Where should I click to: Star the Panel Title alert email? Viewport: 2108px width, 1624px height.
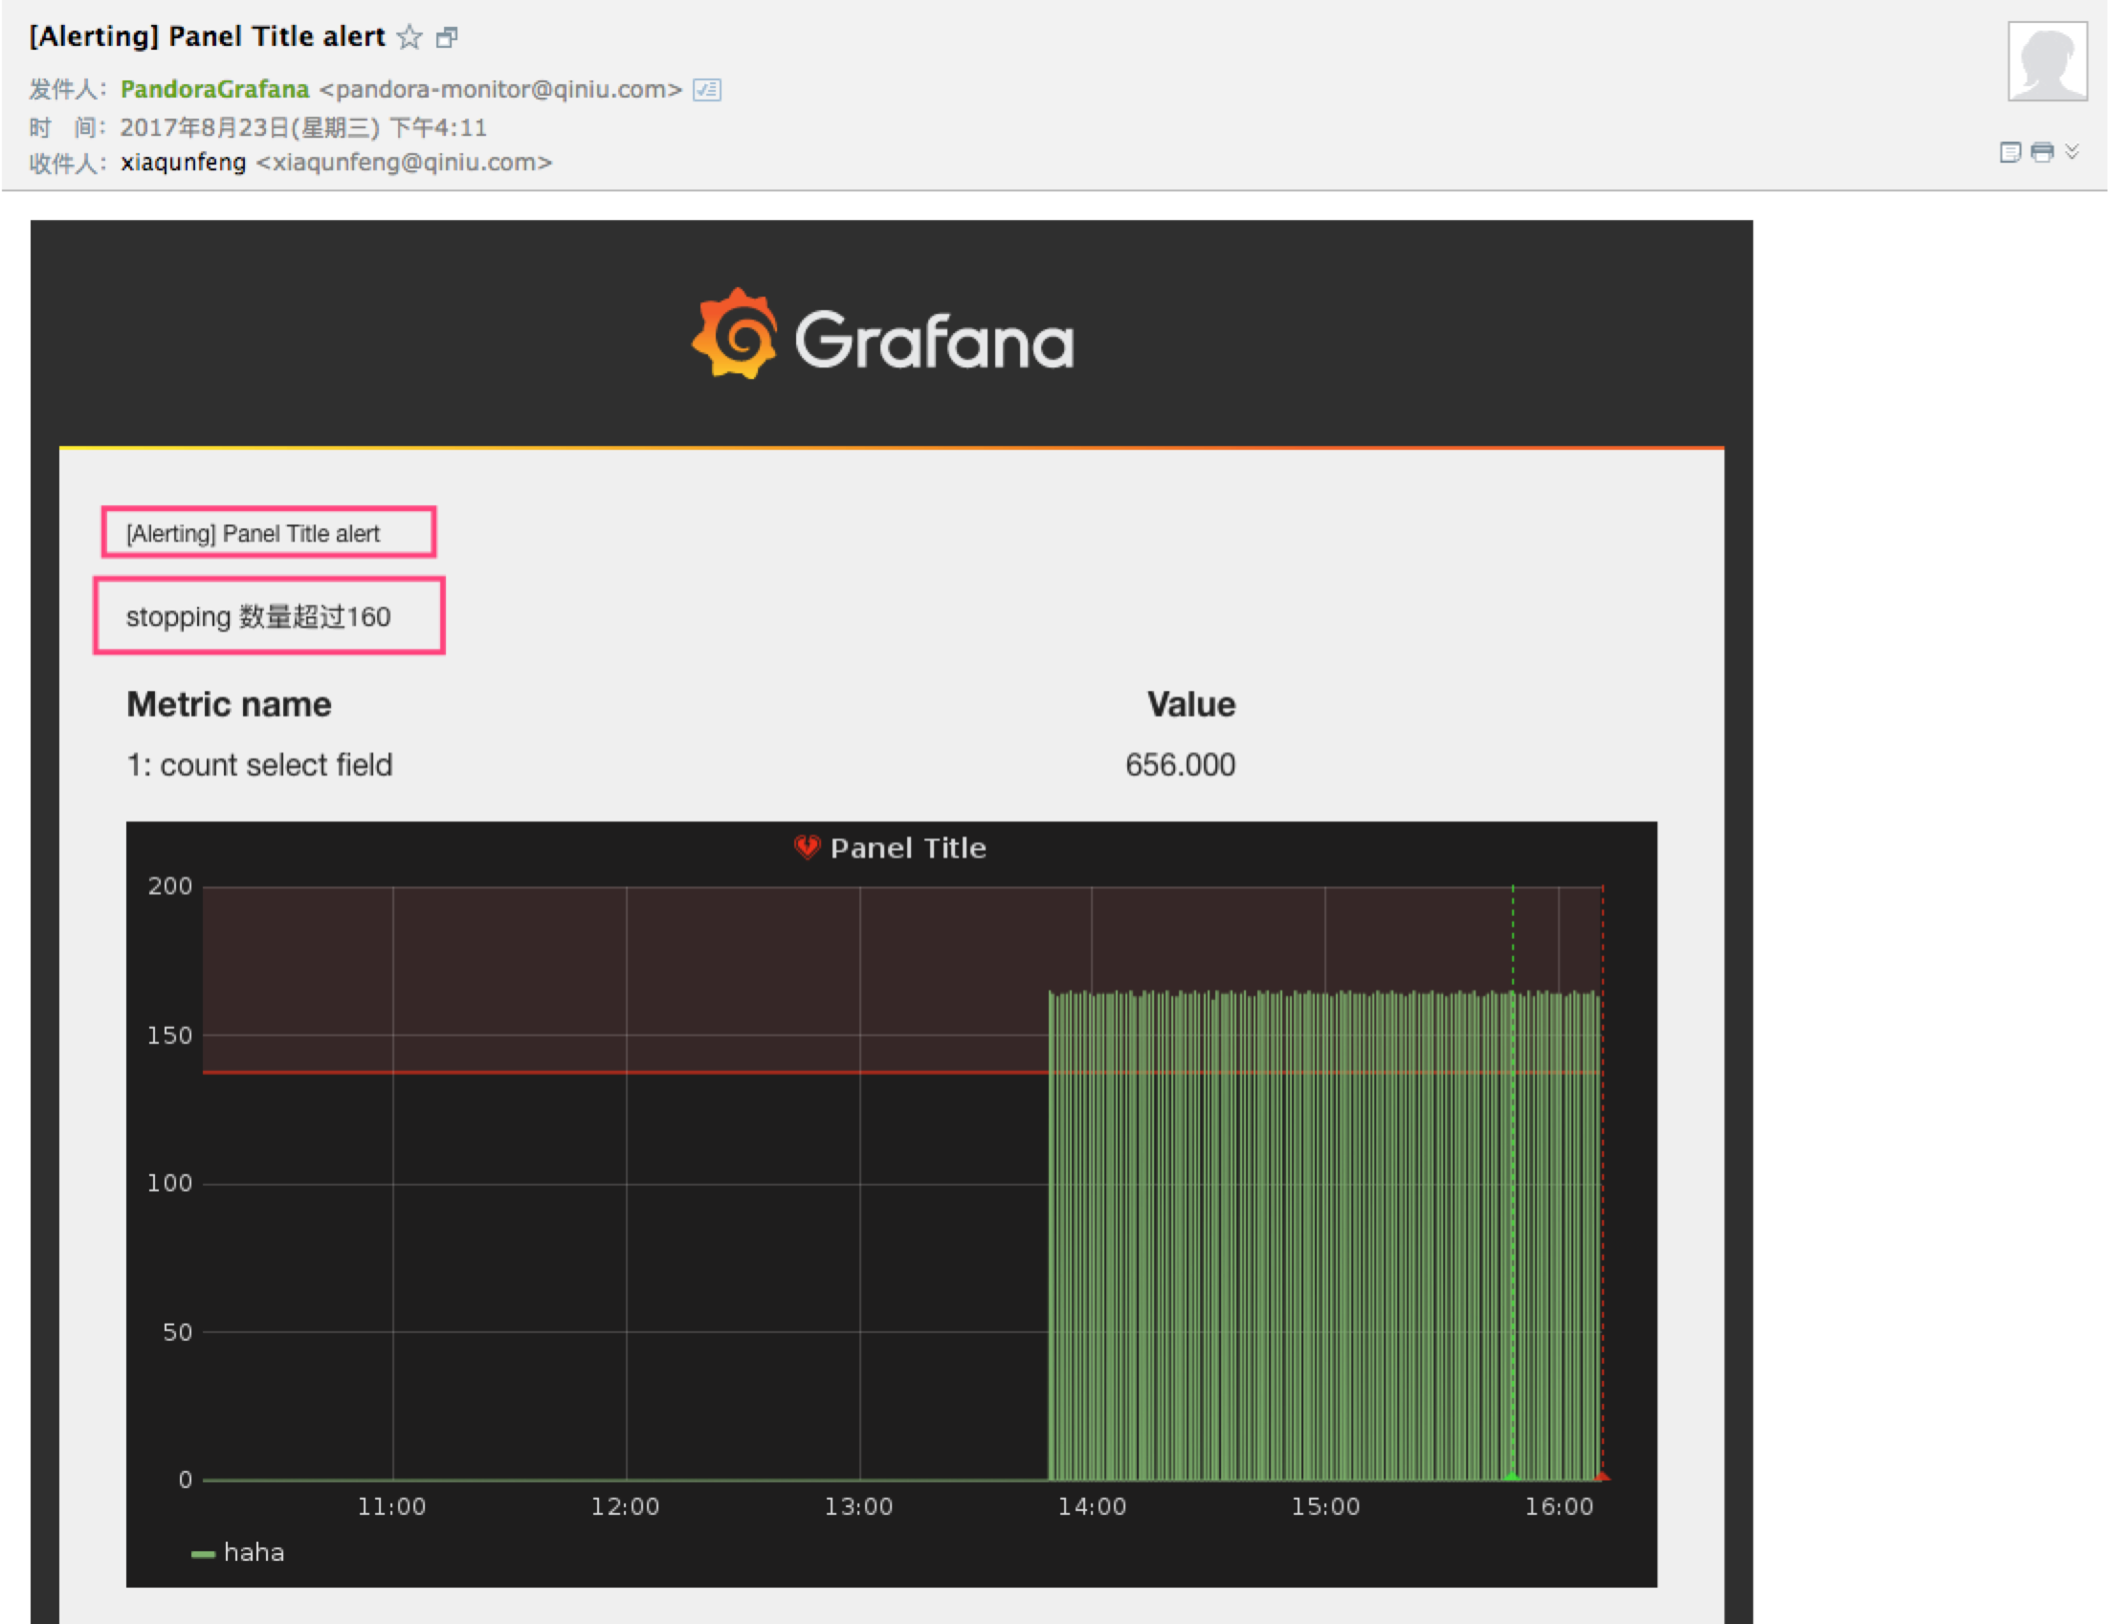pyautogui.click(x=411, y=37)
